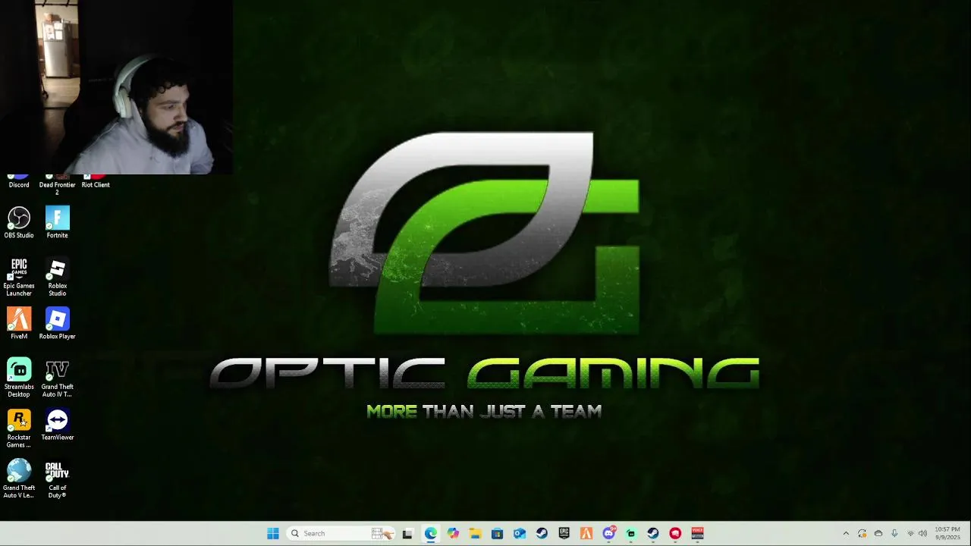Select the Epic Games Launcher desktop icon

pos(19,277)
